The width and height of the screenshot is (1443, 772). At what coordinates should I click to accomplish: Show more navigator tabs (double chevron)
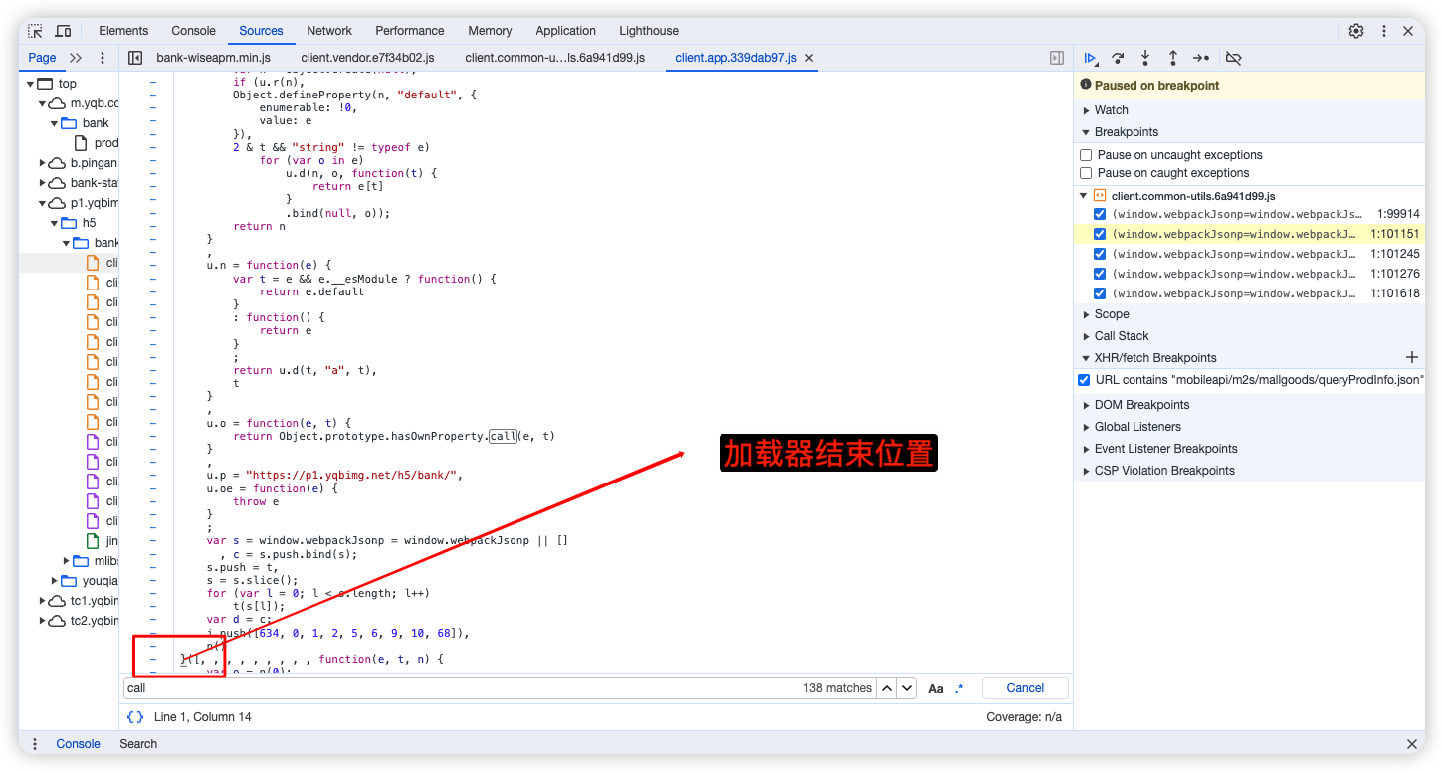pos(76,58)
